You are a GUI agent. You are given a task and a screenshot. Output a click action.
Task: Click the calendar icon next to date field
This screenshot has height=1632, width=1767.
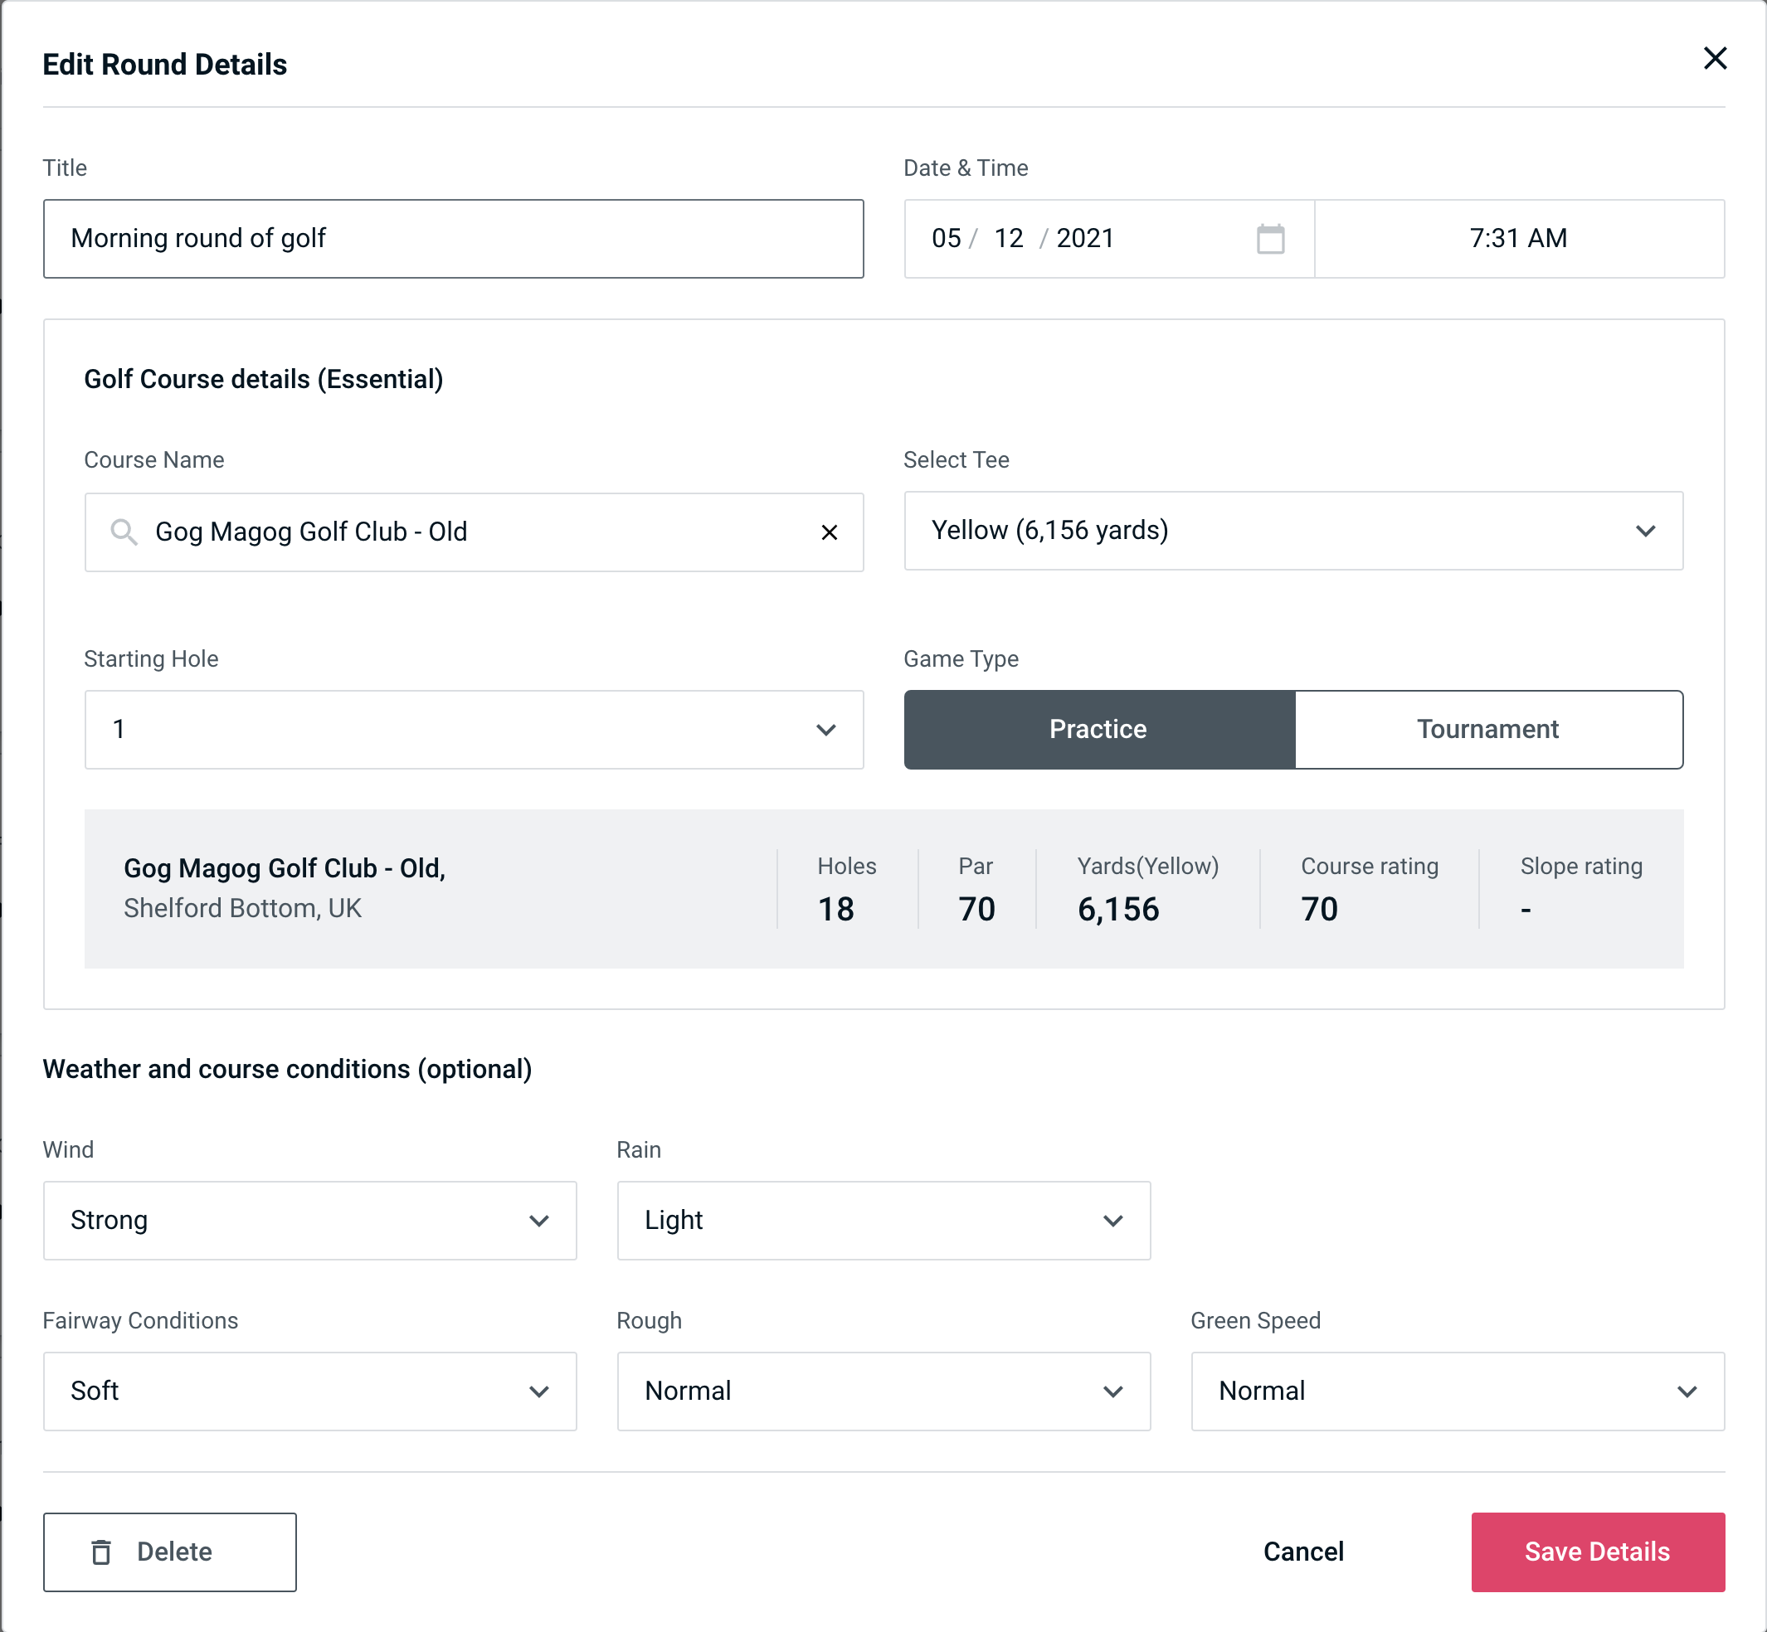pyautogui.click(x=1268, y=239)
